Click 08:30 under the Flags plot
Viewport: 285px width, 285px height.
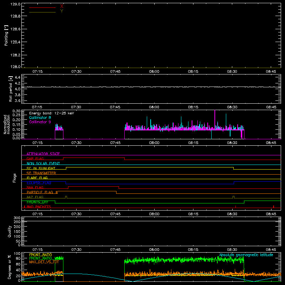click(232, 214)
